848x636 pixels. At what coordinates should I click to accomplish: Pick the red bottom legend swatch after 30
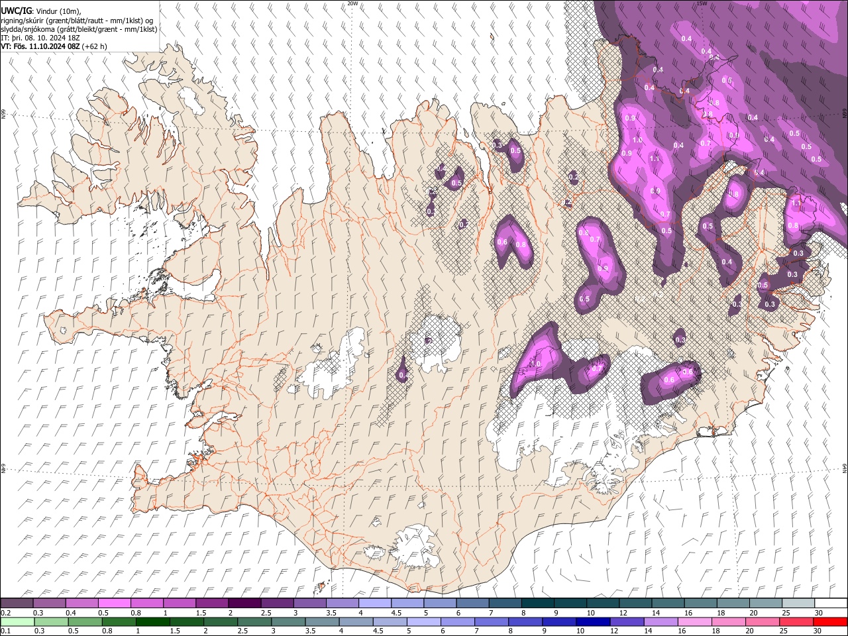(x=831, y=621)
